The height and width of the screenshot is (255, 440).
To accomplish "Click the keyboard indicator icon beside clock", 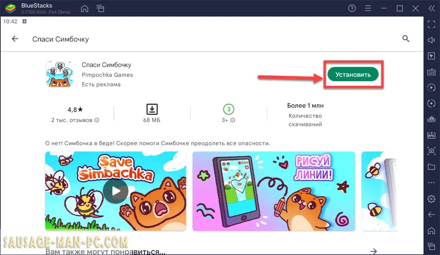I will tap(24, 21).
